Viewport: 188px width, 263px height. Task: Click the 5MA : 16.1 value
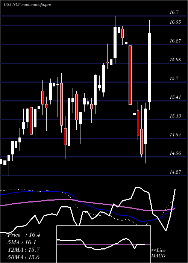coord(22,242)
